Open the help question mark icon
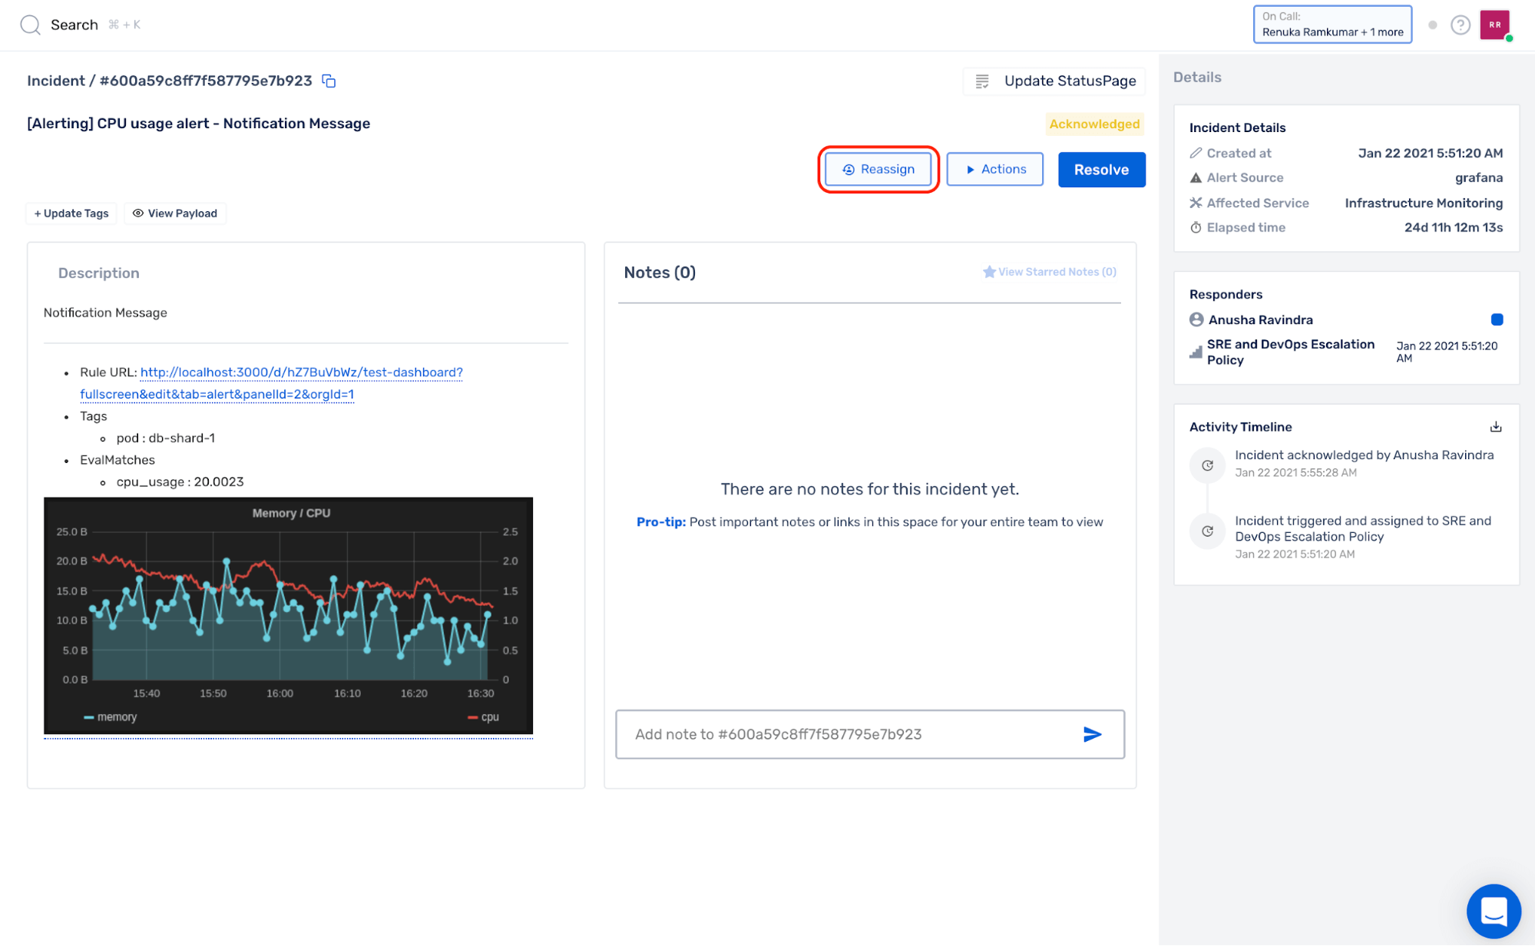 (1460, 25)
